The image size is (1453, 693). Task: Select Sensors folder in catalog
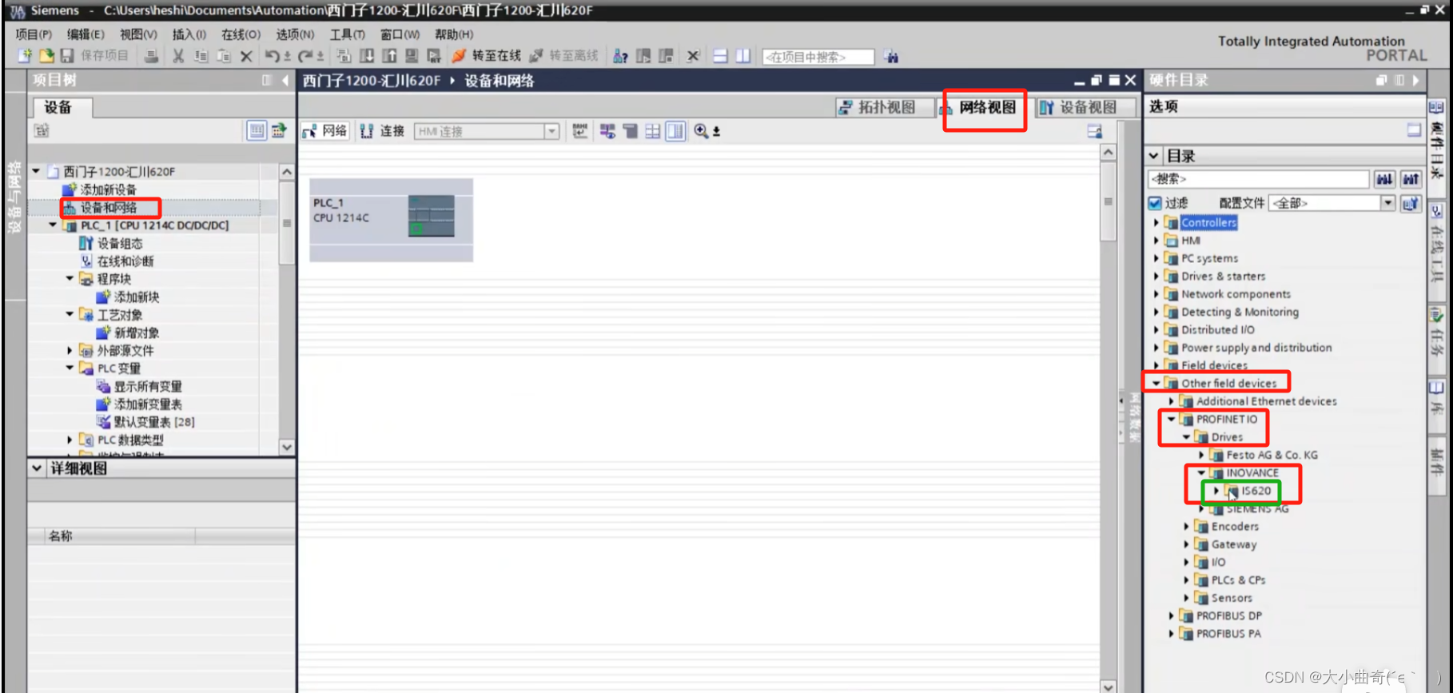click(1232, 598)
